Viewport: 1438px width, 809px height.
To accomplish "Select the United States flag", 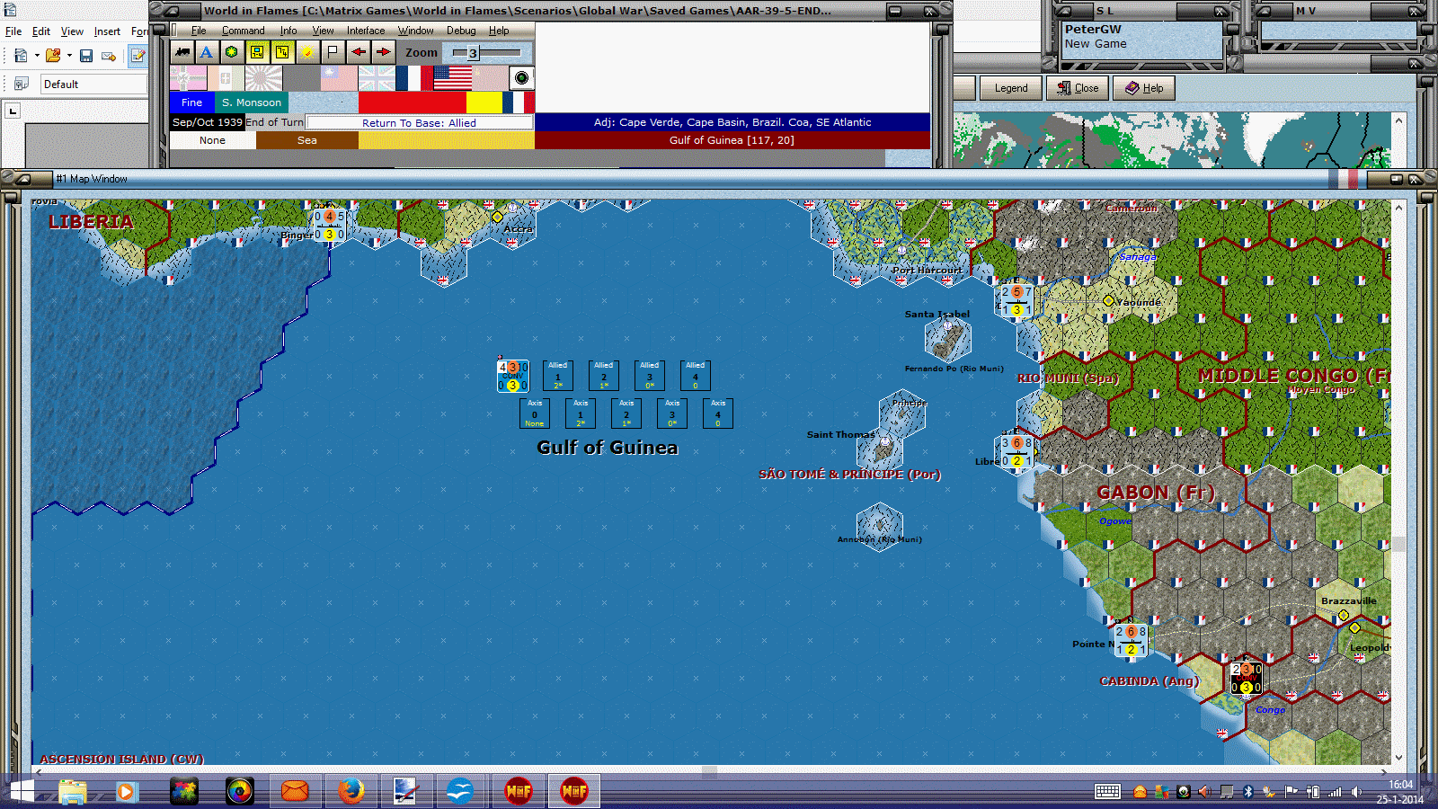I will [x=452, y=78].
